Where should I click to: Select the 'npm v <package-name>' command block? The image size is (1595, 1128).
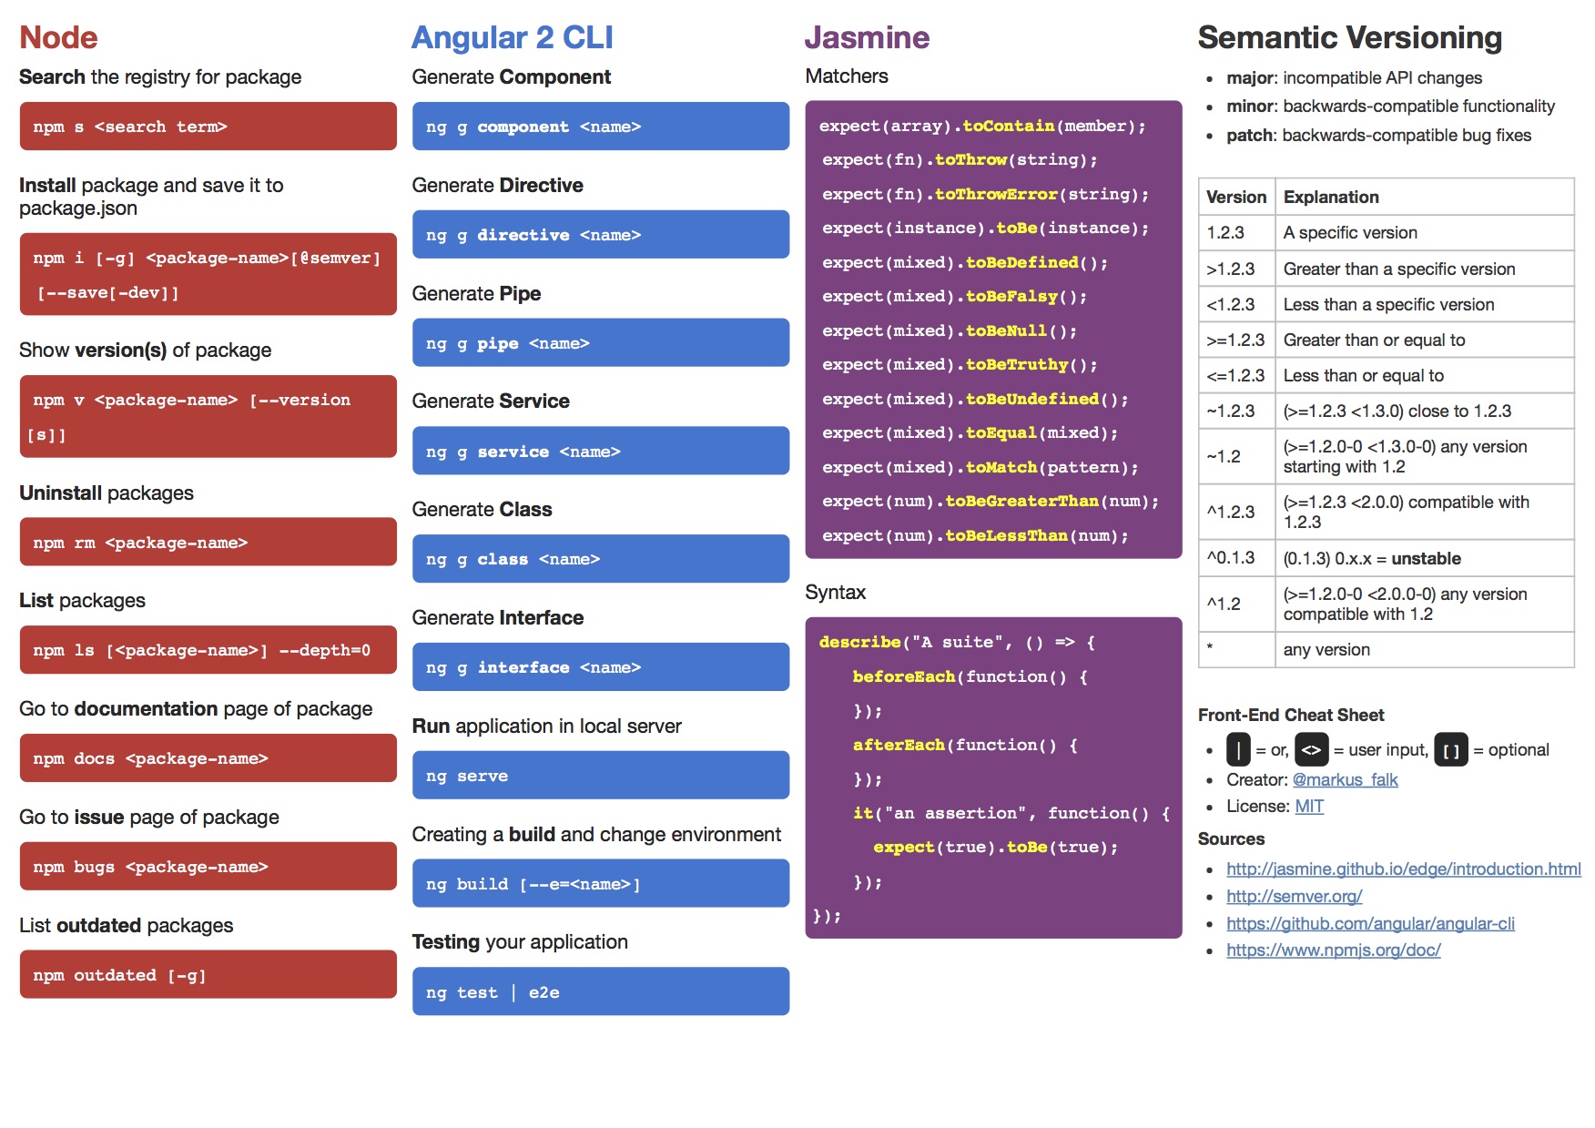coord(208,416)
